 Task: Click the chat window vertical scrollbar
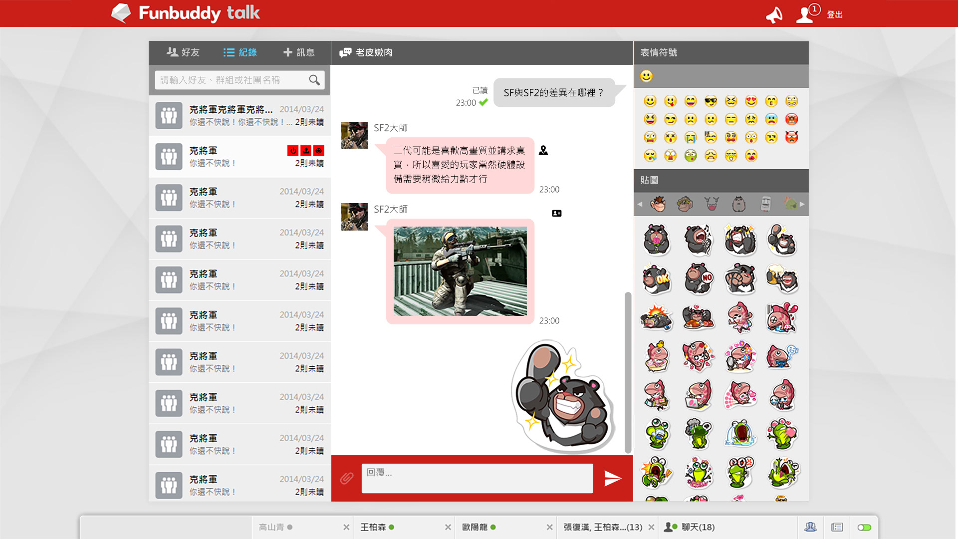(628, 372)
